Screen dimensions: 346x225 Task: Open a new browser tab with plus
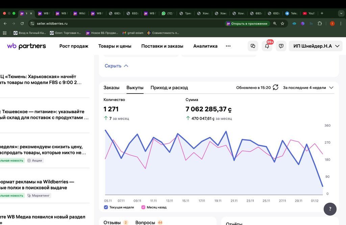322,14
